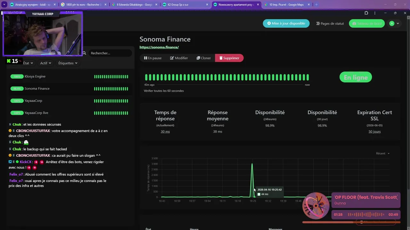Click the song title 'OP FLOOR (feat. Travis Scott)'

(366, 197)
